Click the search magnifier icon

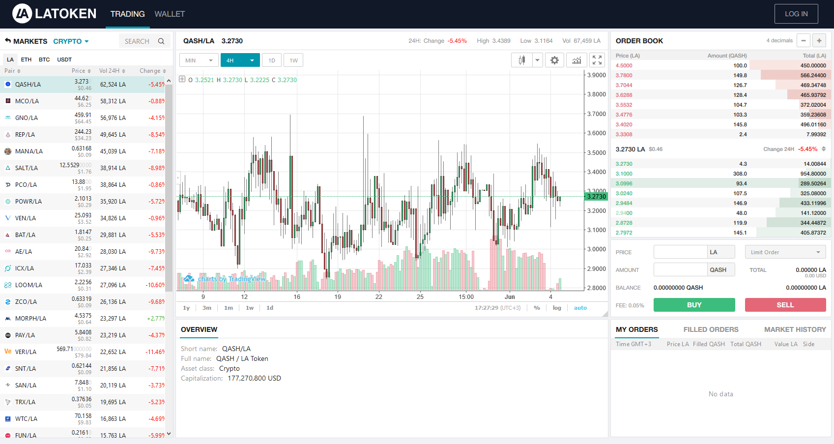coord(161,41)
